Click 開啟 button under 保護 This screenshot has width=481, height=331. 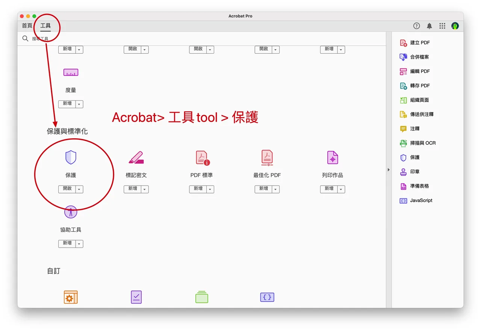pyautogui.click(x=67, y=189)
